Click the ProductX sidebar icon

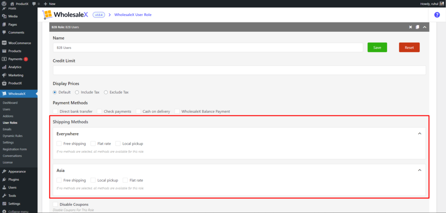(4, 83)
